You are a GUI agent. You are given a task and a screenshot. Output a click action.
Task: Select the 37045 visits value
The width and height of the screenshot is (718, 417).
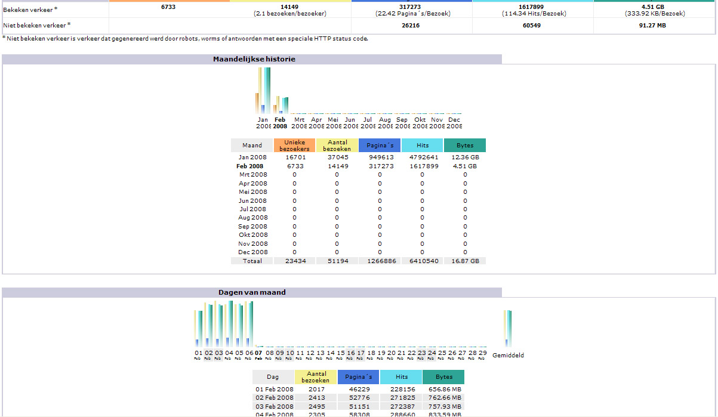(337, 157)
